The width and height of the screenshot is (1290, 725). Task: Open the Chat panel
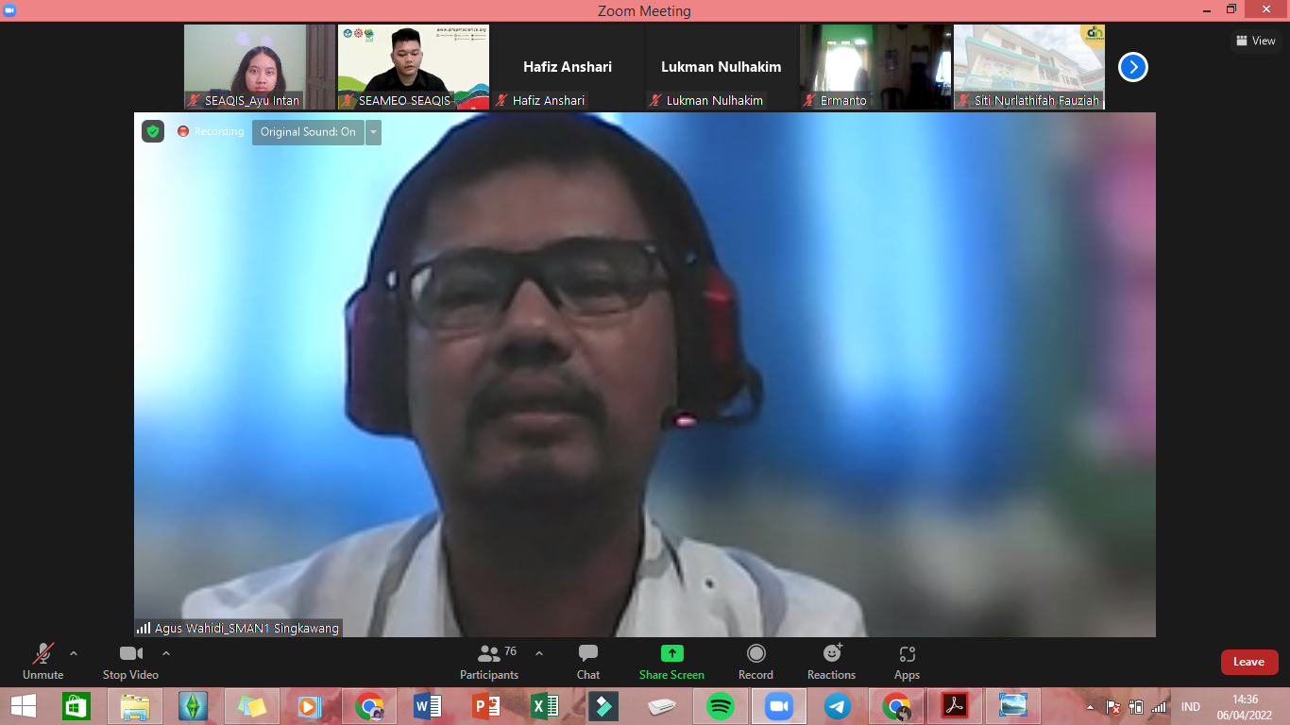588,662
